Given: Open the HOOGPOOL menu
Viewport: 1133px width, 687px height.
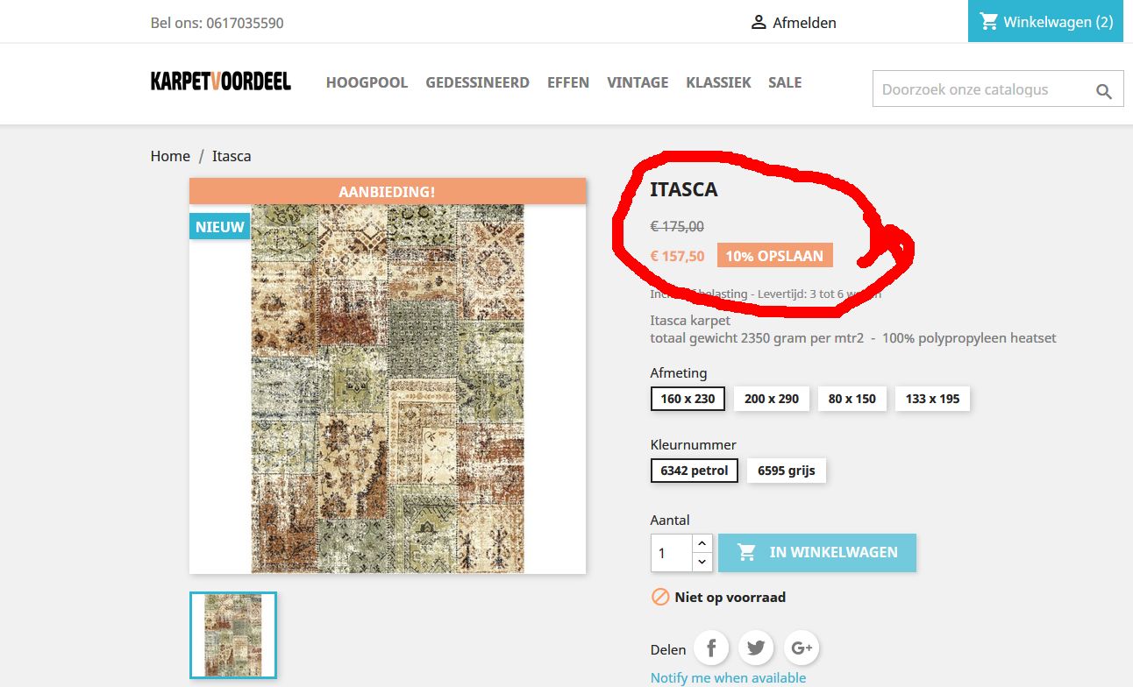Looking at the screenshot, I should coord(367,82).
